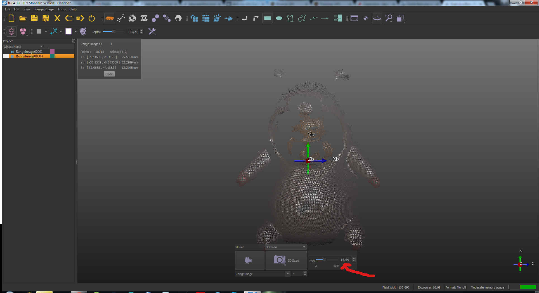Click the Depth value field 165,70
Screen dimensions: 539x293
tap(133, 32)
